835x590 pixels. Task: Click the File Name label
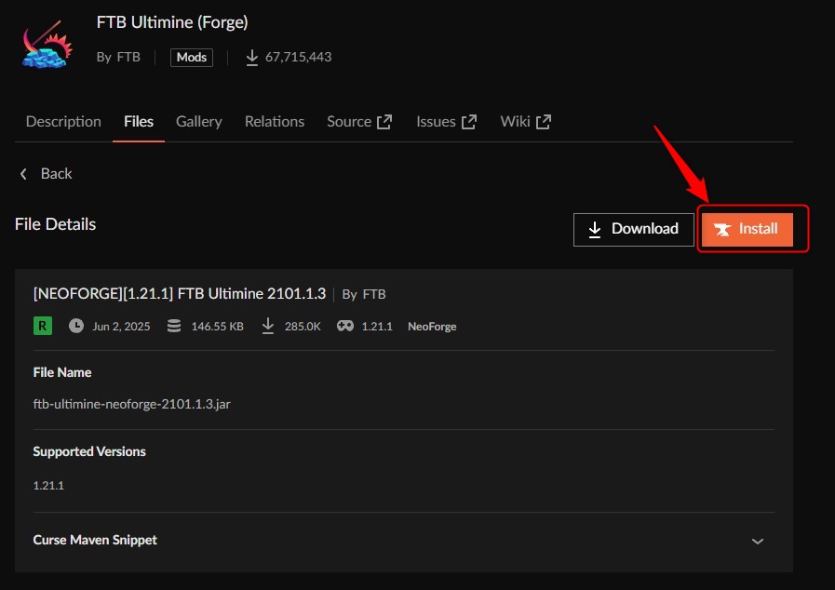pos(62,373)
